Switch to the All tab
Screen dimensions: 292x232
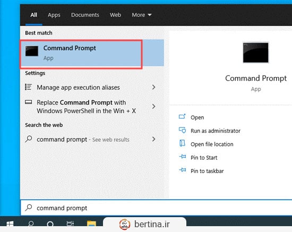33,15
